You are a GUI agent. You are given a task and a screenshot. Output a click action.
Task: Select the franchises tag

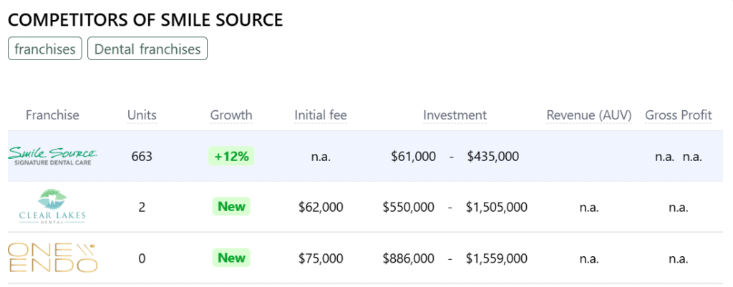click(45, 49)
